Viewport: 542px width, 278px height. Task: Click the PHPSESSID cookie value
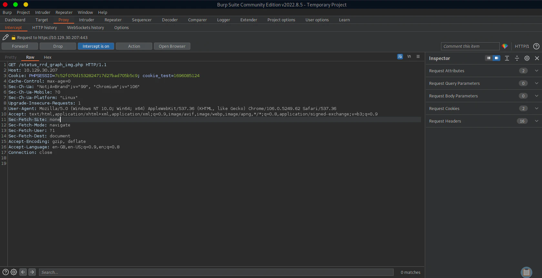coord(96,75)
